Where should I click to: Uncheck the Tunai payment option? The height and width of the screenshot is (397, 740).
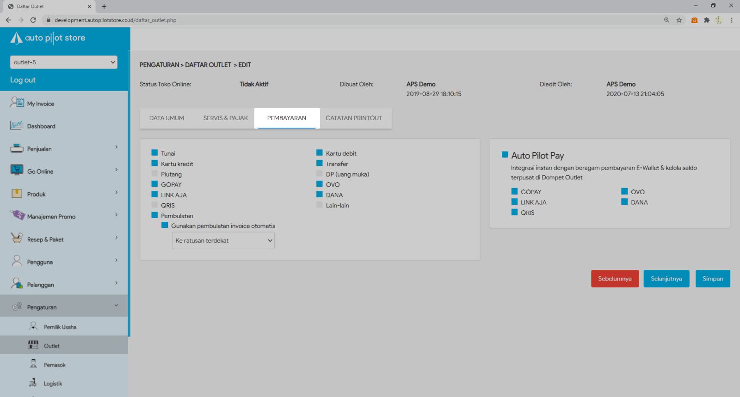tap(154, 153)
